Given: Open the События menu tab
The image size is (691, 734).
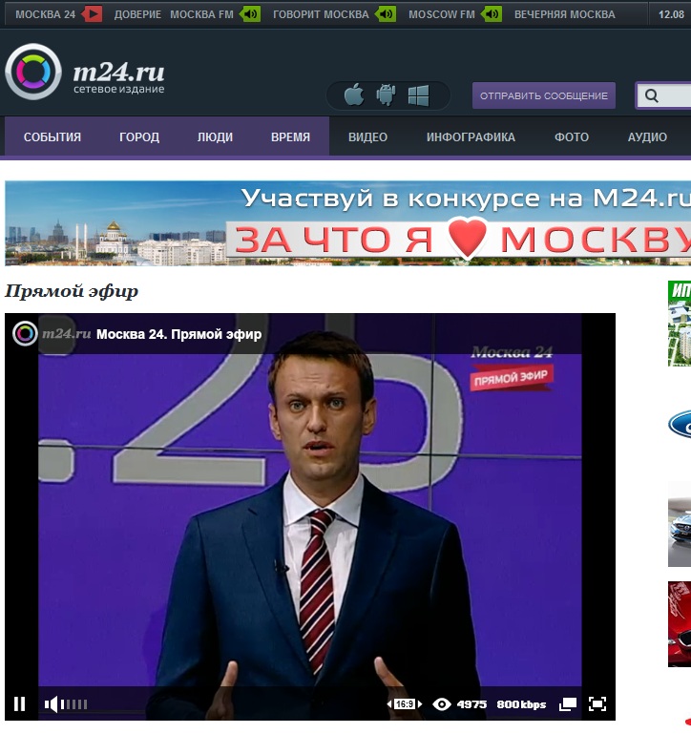Looking at the screenshot, I should click(52, 136).
